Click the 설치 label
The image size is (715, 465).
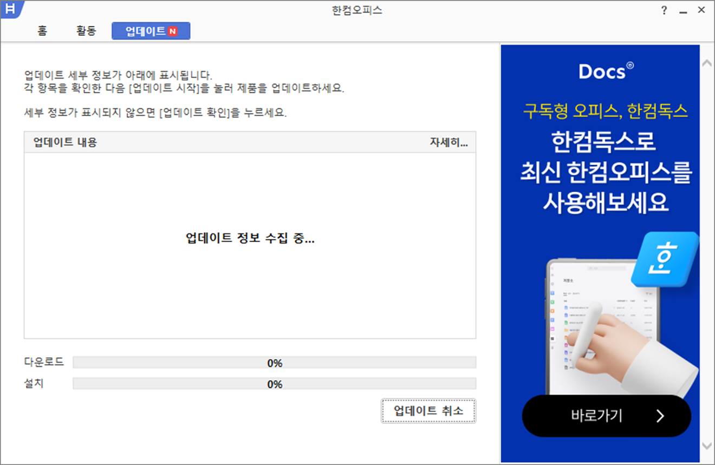[x=34, y=383]
